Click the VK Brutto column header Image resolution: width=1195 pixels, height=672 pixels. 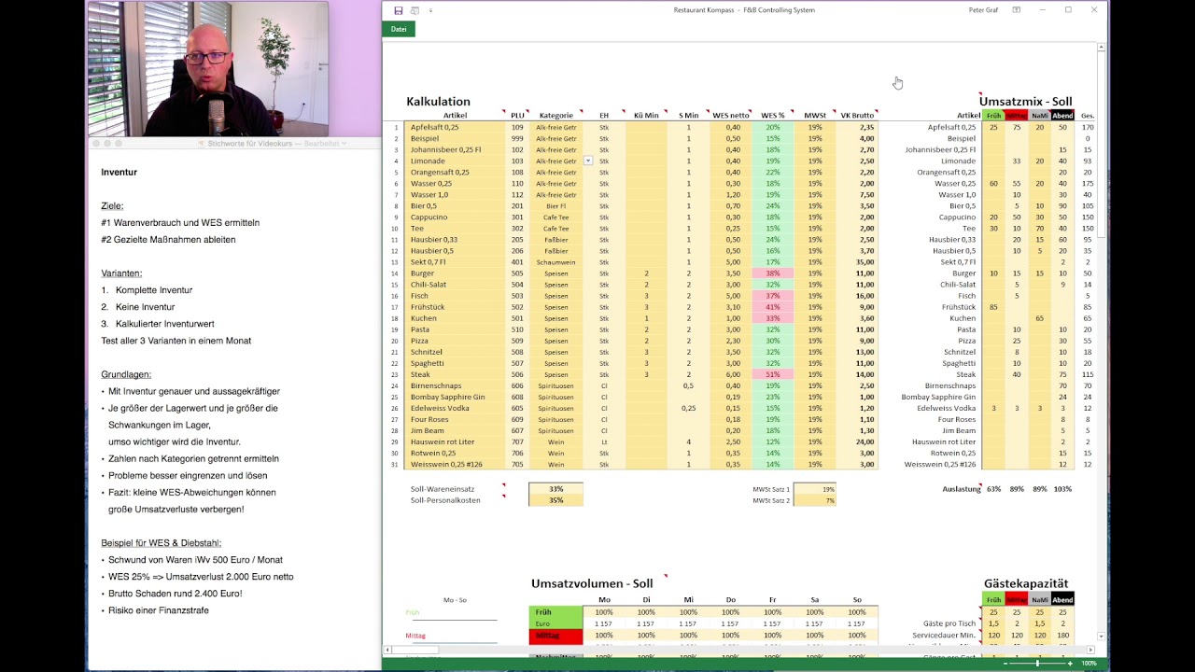click(x=856, y=116)
